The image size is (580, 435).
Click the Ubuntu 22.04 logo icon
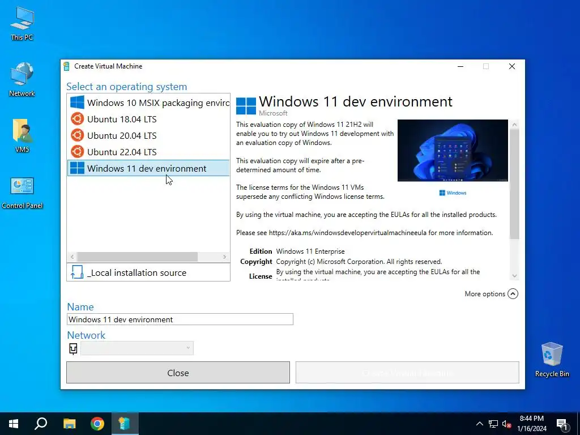77,152
